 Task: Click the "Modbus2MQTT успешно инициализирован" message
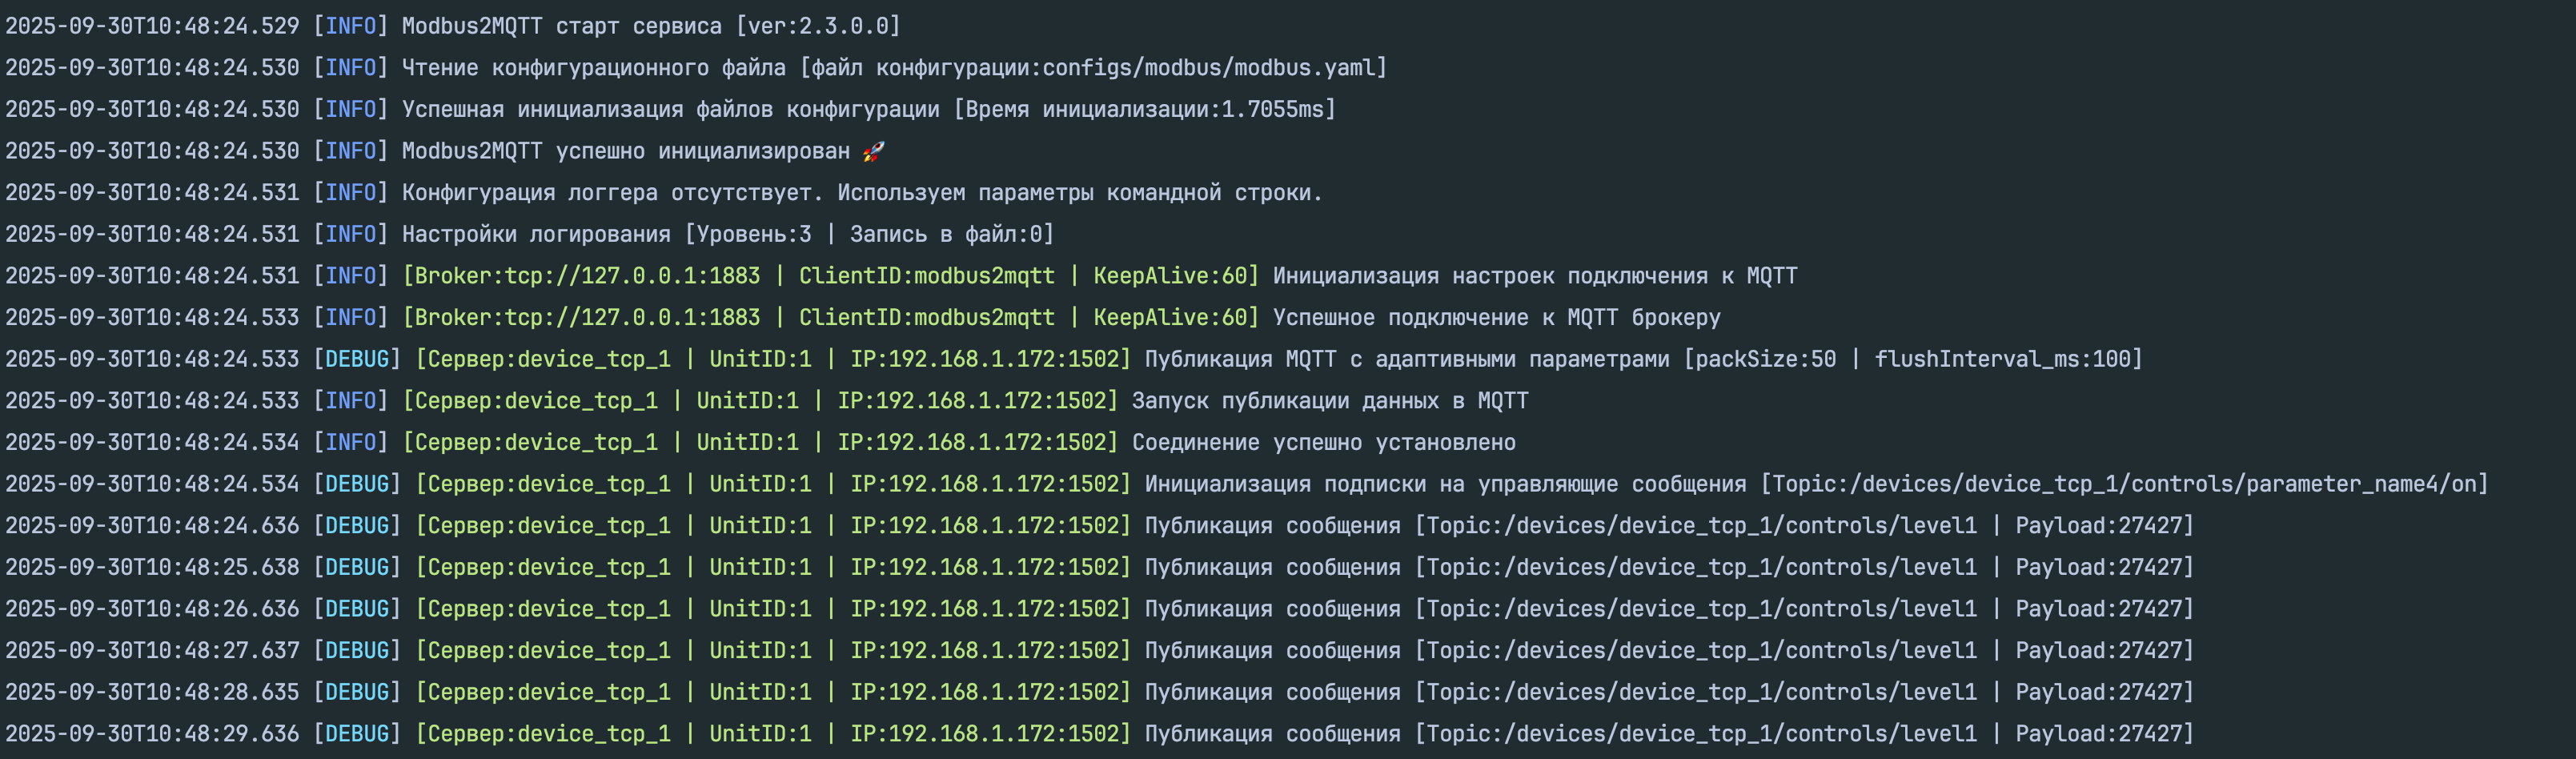click(625, 151)
